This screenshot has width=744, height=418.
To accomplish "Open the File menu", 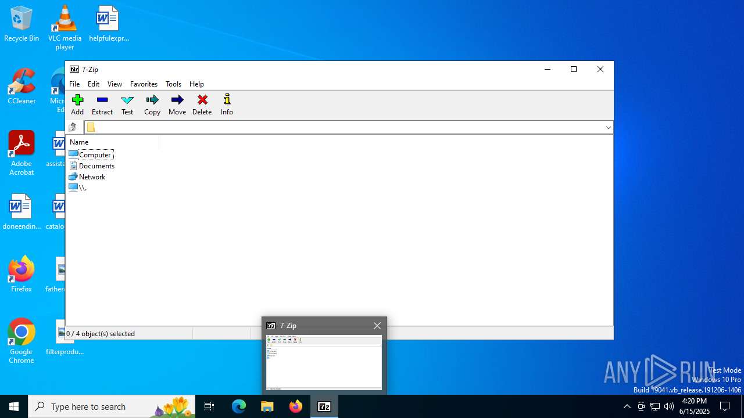I will click(x=74, y=84).
